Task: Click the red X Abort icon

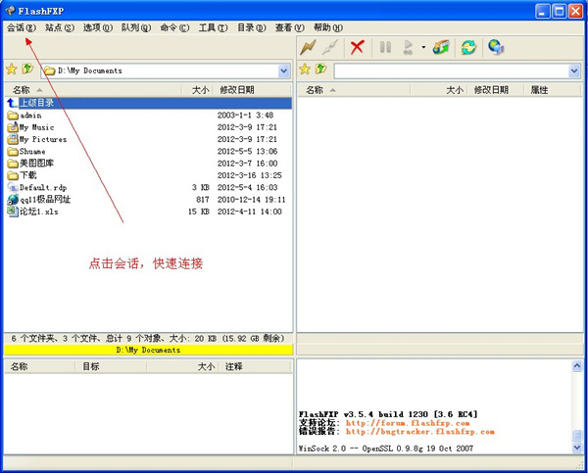Action: click(358, 47)
